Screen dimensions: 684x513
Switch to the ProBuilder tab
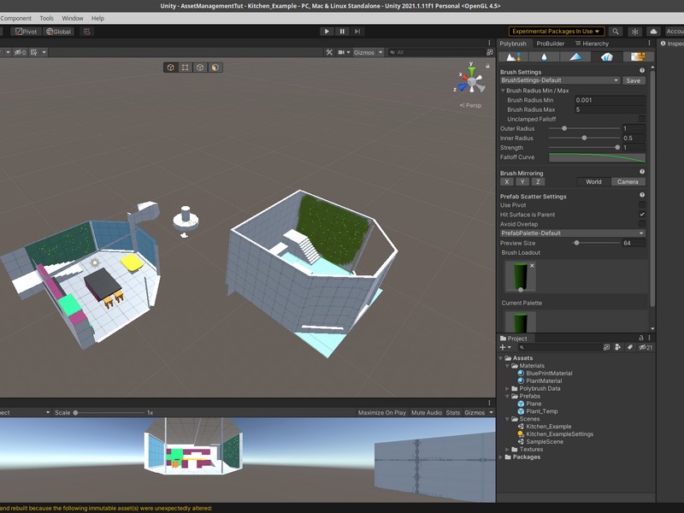pyautogui.click(x=550, y=44)
